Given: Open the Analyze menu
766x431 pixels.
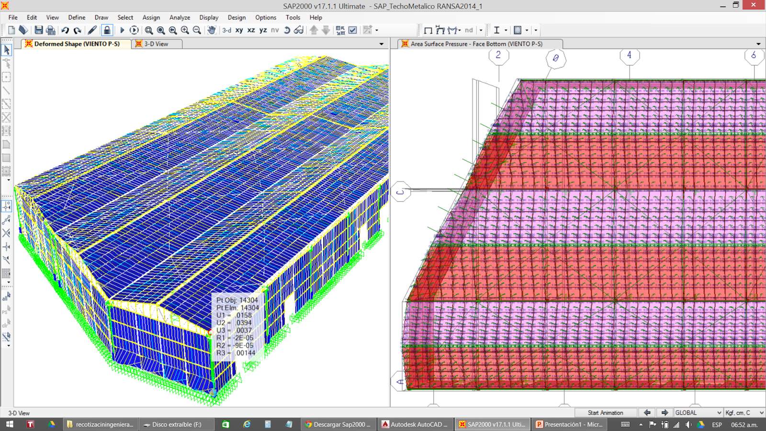Looking at the screenshot, I should pos(180,17).
